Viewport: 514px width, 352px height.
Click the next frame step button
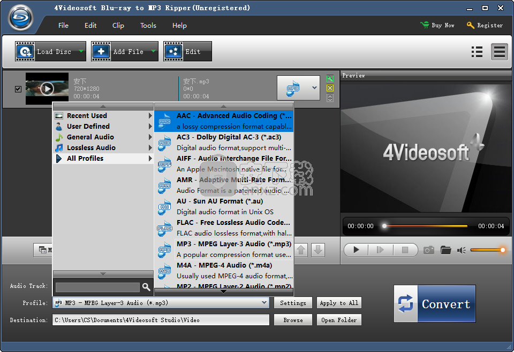380,250
